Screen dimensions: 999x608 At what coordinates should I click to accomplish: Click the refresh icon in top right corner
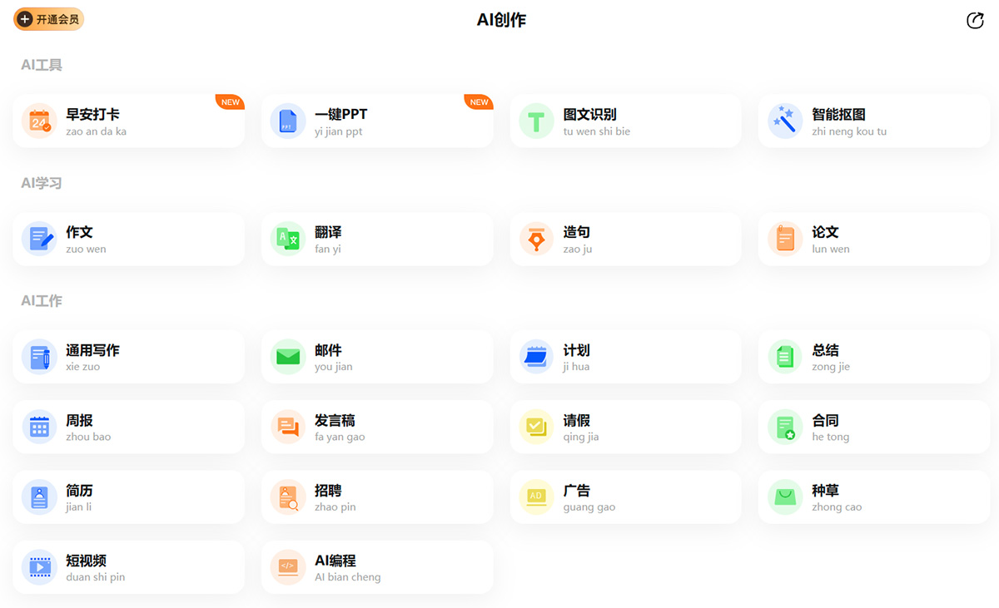pos(975,20)
